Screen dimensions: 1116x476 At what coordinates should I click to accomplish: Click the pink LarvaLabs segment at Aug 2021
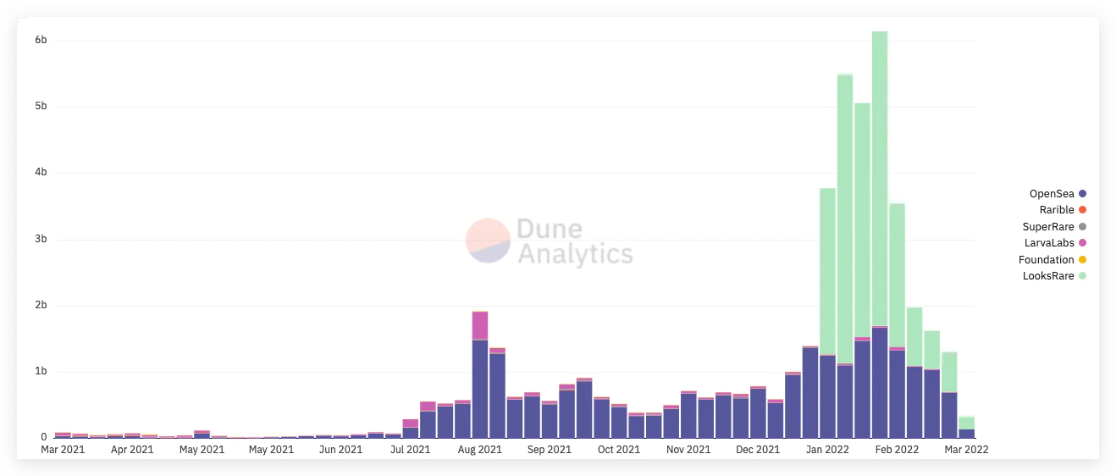(x=480, y=325)
